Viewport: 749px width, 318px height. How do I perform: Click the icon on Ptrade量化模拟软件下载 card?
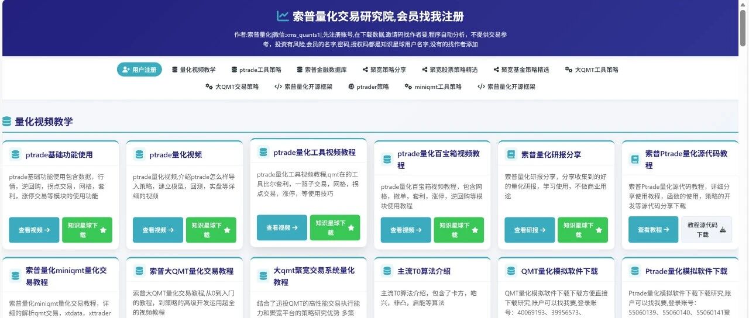tap(635, 271)
